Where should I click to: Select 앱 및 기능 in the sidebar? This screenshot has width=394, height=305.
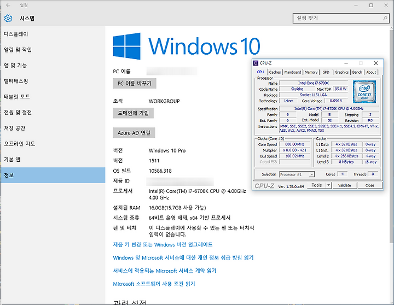[x=53, y=65]
